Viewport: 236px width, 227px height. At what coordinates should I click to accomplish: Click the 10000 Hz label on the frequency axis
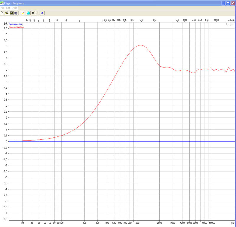[x=212, y=223]
